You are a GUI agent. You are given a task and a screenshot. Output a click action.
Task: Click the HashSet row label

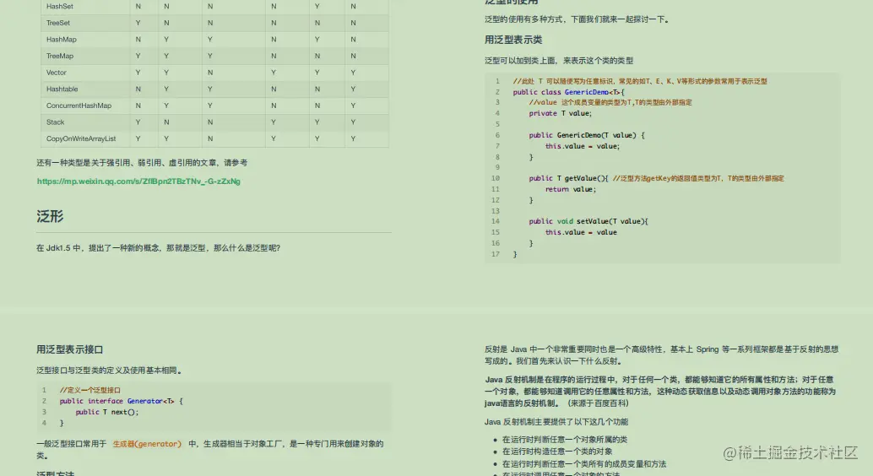(60, 6)
